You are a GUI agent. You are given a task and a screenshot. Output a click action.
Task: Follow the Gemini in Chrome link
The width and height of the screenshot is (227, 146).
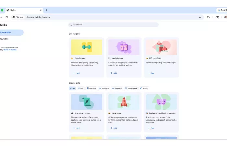pos(10,50)
